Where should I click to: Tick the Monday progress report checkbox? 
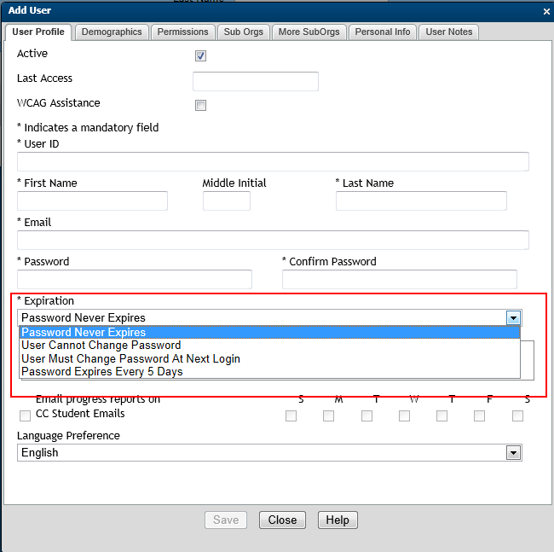[328, 415]
